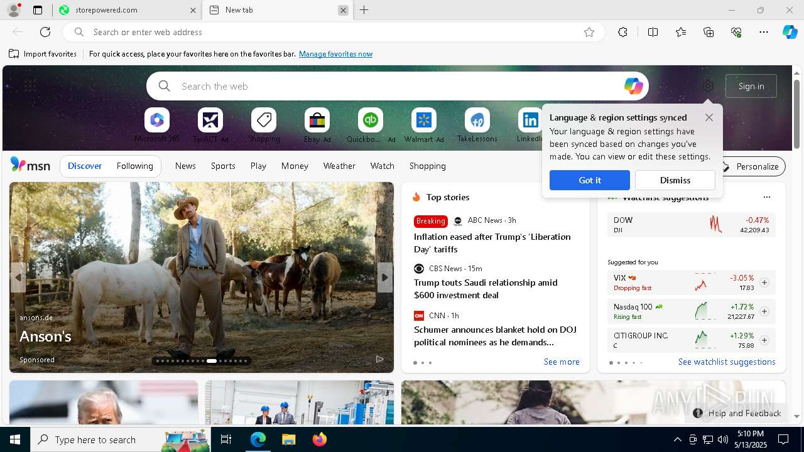Read Trump touts Saudi relationship story
The height and width of the screenshot is (452, 804).
pos(486,289)
